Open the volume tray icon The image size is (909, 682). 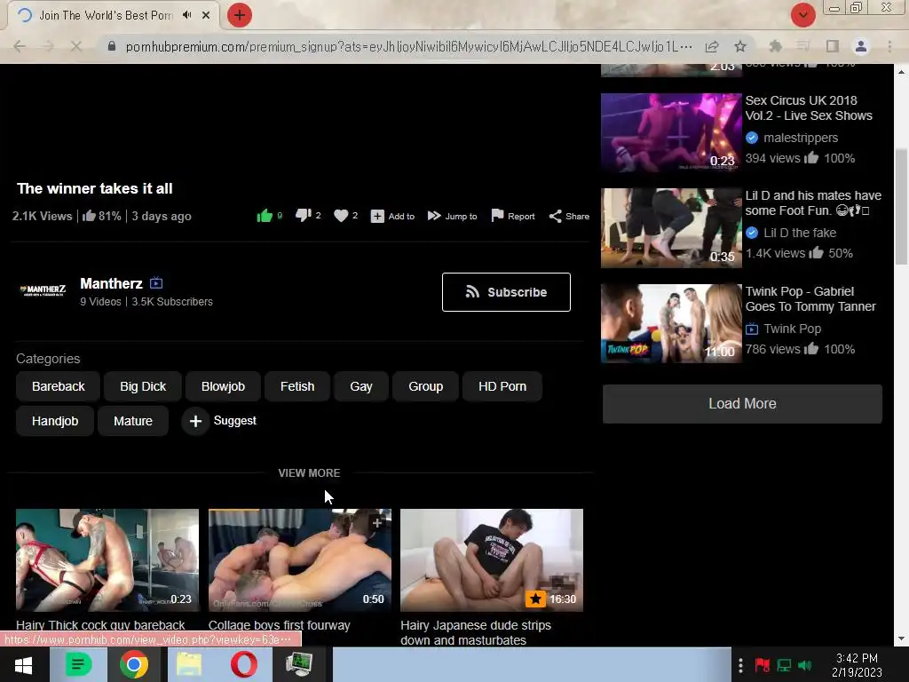point(805,664)
